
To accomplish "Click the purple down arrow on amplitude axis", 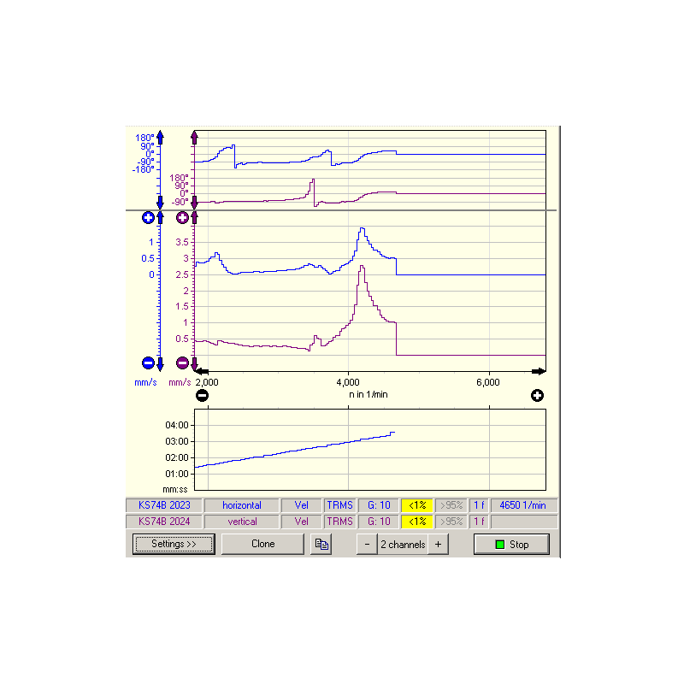I will (195, 364).
